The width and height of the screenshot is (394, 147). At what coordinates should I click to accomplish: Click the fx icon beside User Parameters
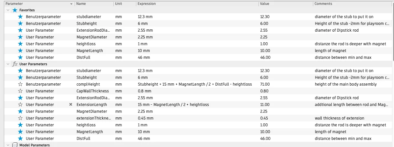click(x=15, y=64)
